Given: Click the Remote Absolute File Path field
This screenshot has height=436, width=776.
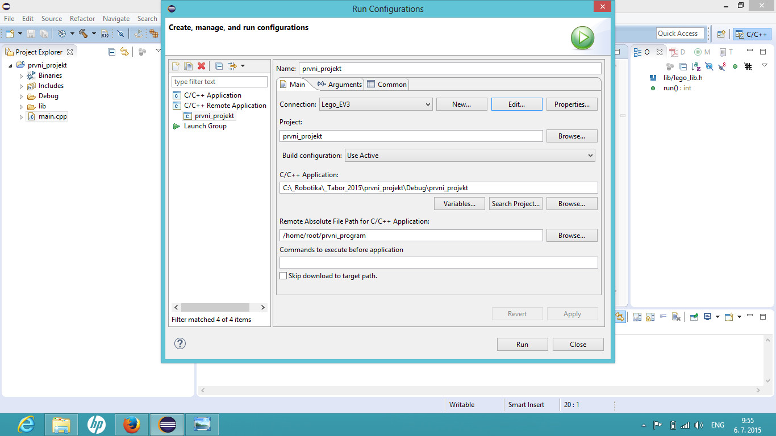Looking at the screenshot, I should pos(411,236).
